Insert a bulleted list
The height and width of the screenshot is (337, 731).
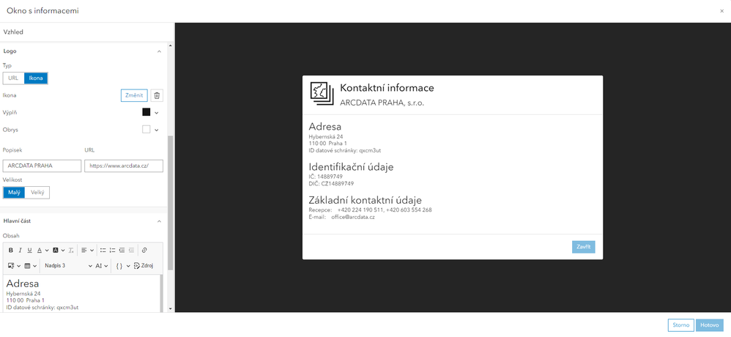tap(103, 251)
